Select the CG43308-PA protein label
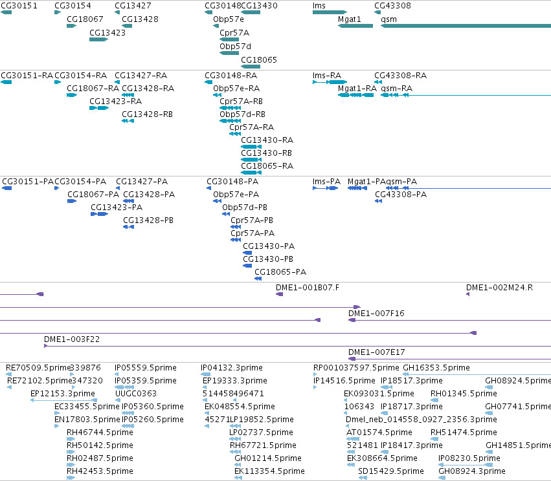 401,195
